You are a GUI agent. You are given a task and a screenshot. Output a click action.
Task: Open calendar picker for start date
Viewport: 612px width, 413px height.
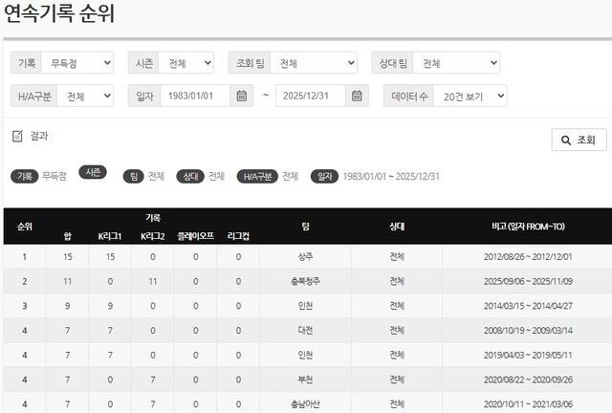[x=243, y=96]
